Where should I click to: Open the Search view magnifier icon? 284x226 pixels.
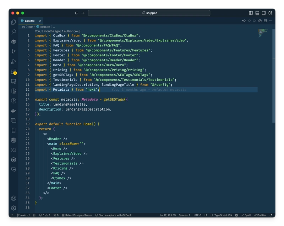tap(13, 32)
